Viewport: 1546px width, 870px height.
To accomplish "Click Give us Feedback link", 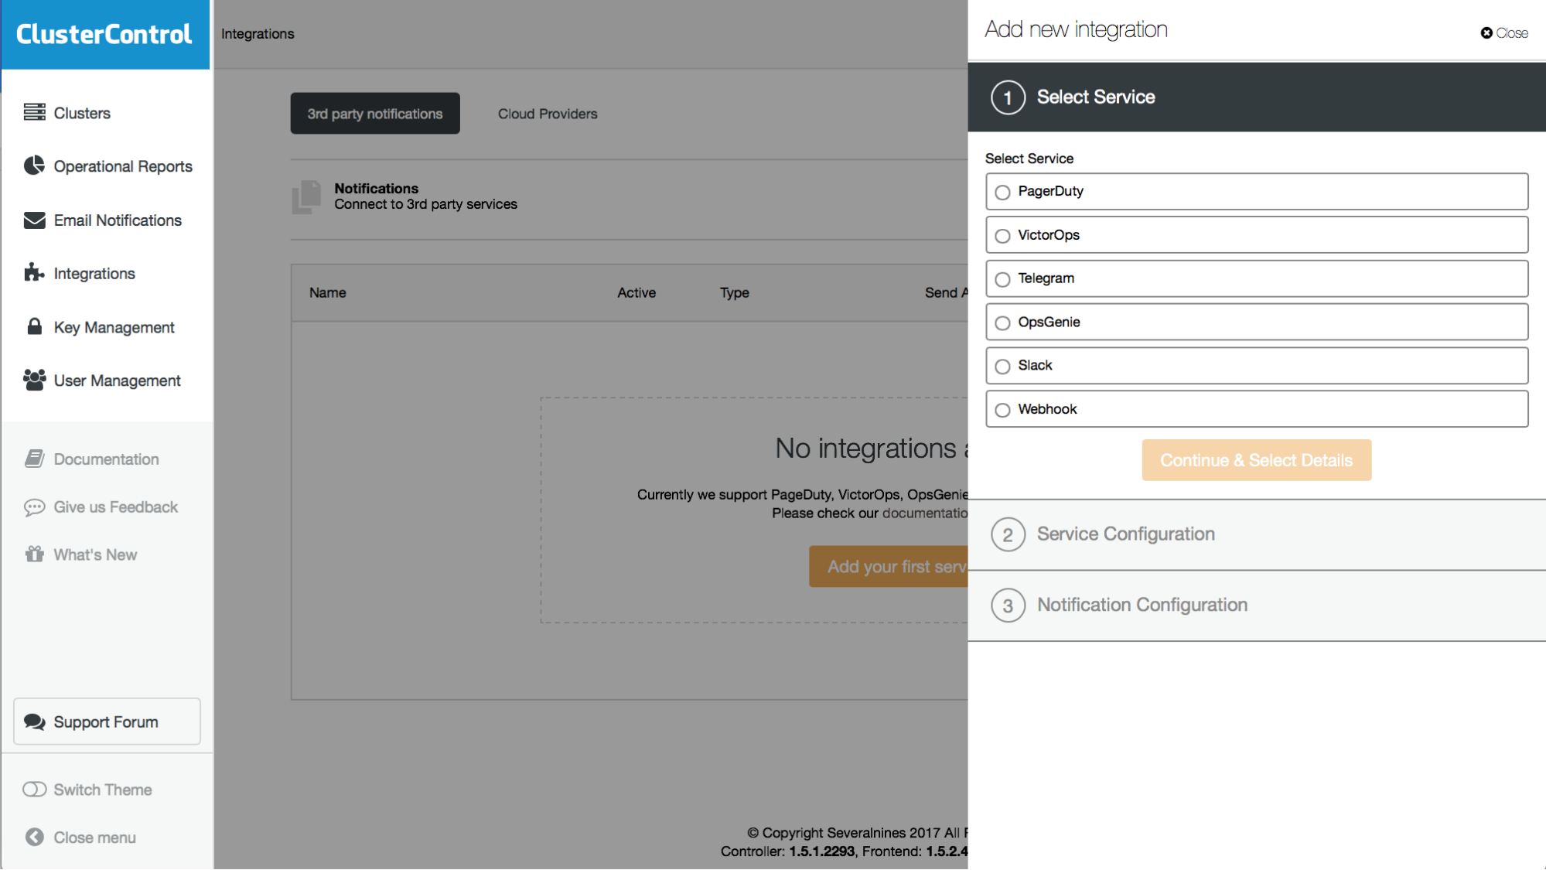I will (x=115, y=507).
